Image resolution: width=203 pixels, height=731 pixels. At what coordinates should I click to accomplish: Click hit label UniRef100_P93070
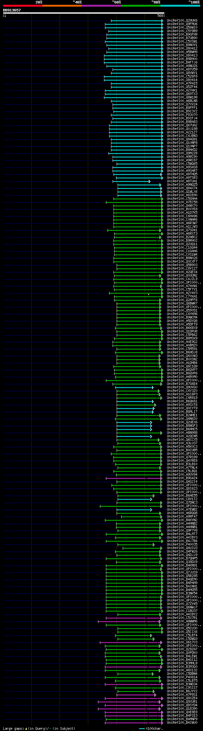point(182,115)
